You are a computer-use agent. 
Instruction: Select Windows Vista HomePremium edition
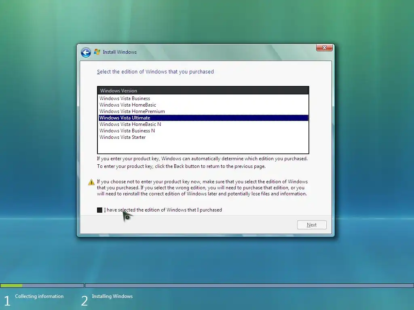(203, 111)
